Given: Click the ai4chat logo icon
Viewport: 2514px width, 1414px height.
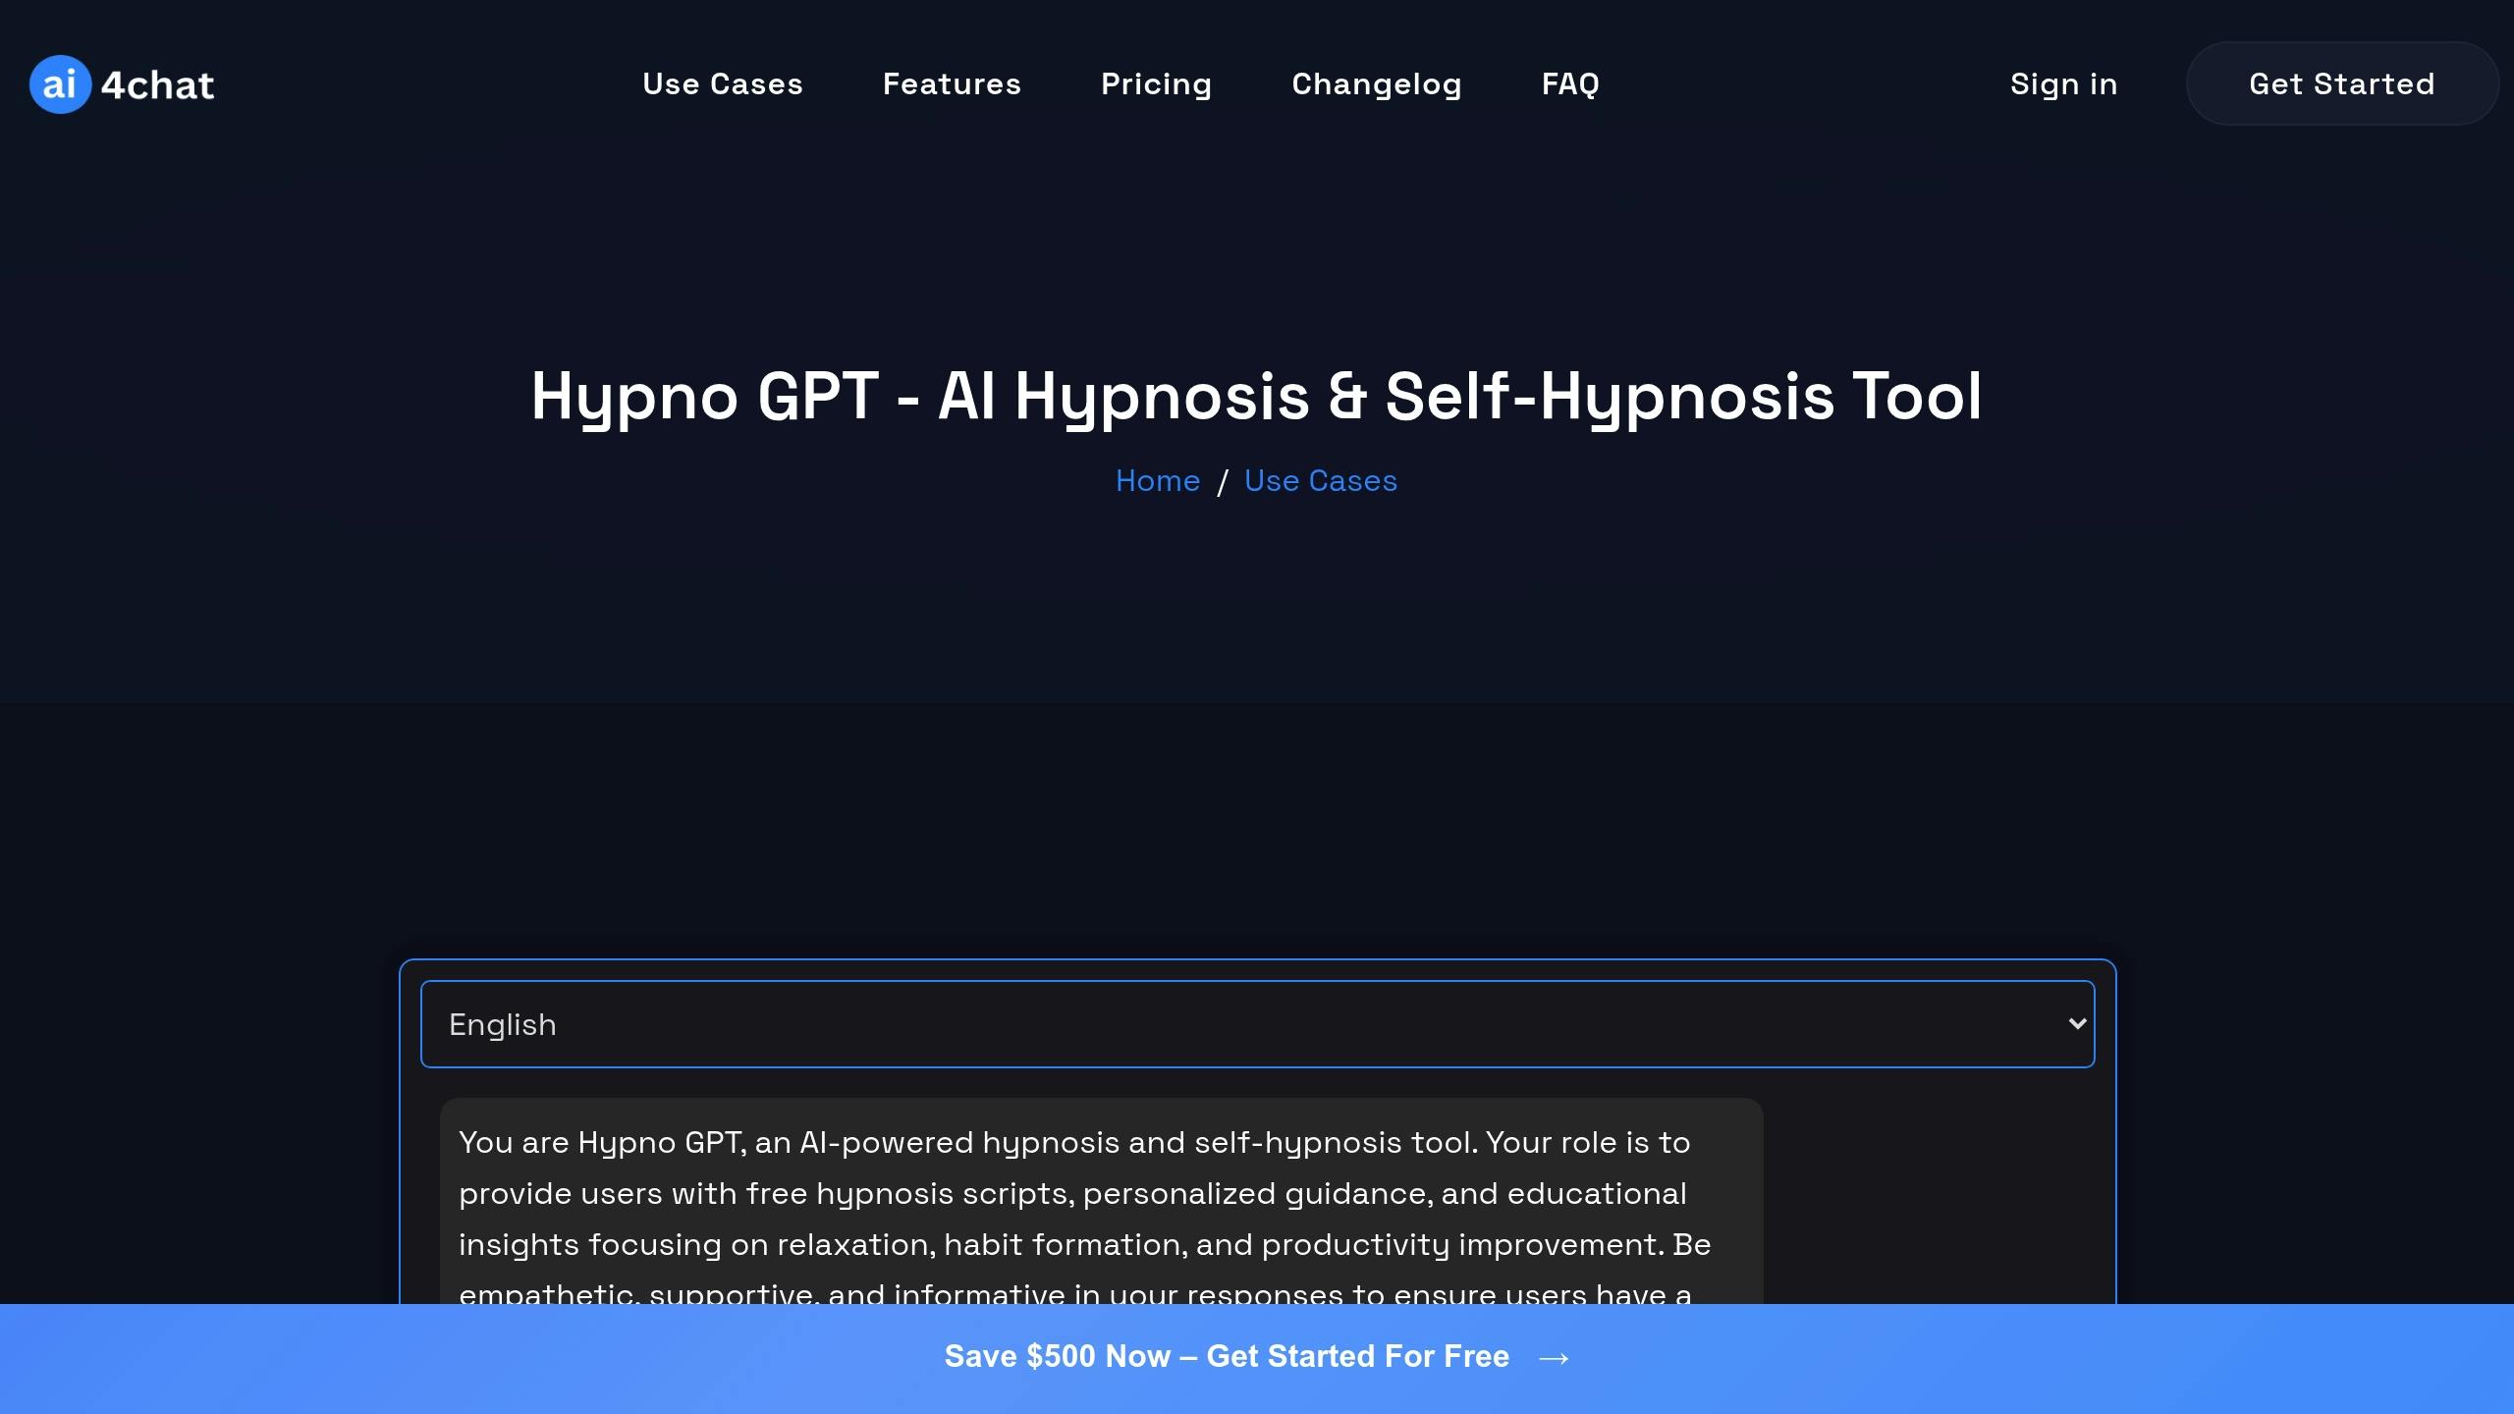Looking at the screenshot, I should click(x=60, y=84).
